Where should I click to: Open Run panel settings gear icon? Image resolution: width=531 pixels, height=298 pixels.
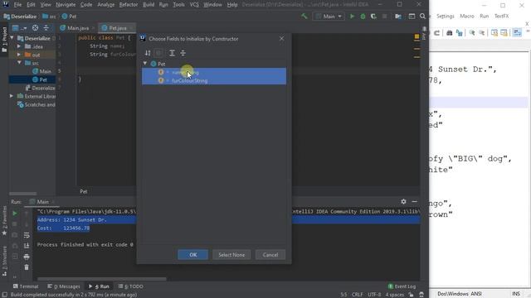point(404,202)
